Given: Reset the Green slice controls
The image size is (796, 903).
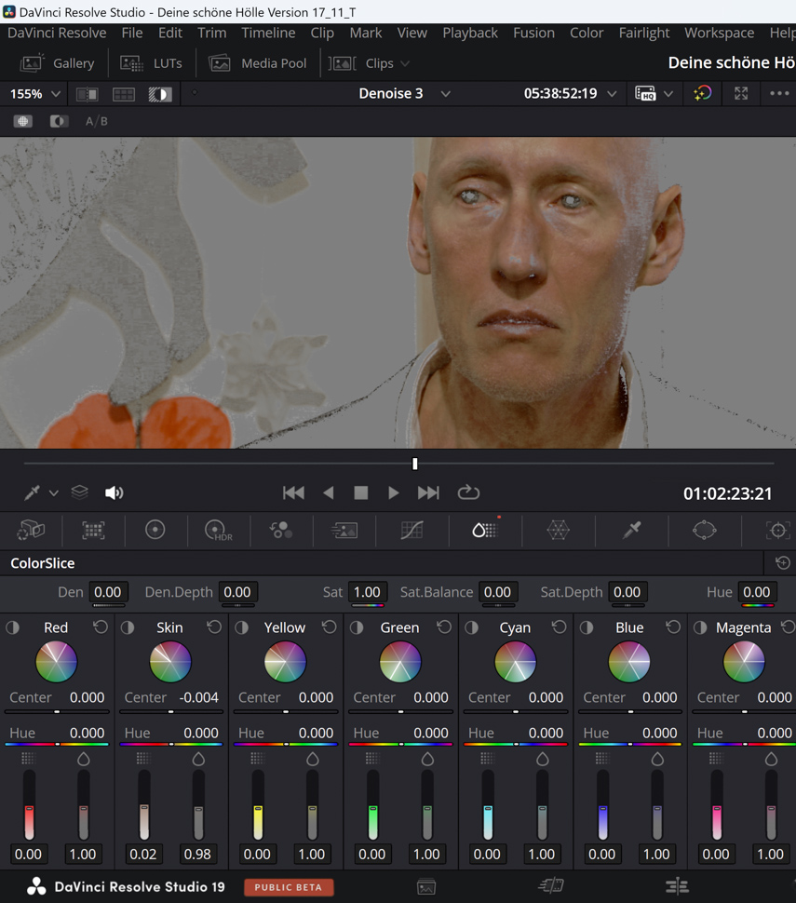Looking at the screenshot, I should (x=444, y=627).
